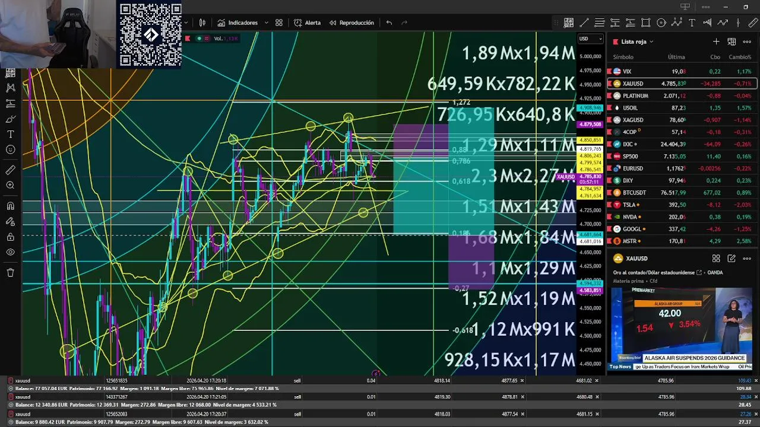Redo the chart action
The image size is (760, 427).
click(x=404, y=23)
